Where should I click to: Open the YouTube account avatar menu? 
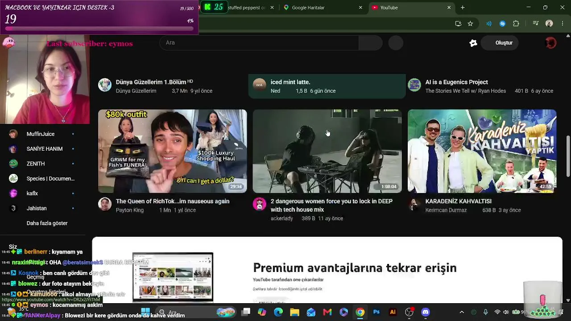pos(551,43)
